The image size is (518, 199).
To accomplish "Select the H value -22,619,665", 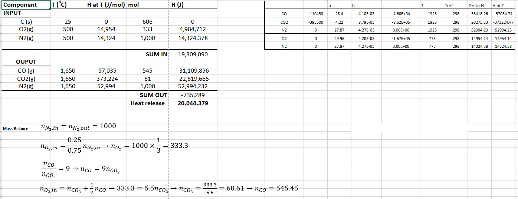I will (x=193, y=79).
